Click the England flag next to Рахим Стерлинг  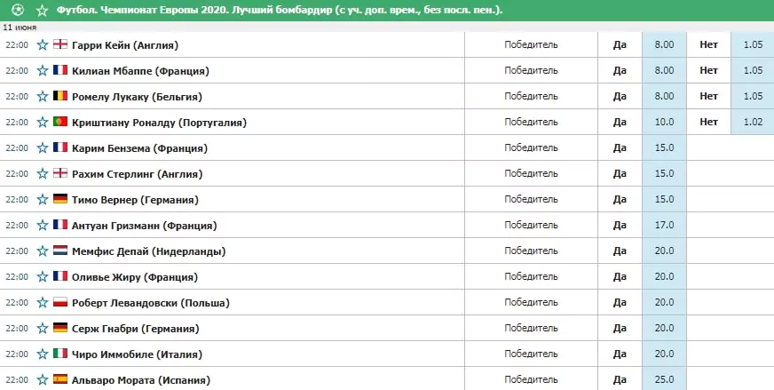60,172
